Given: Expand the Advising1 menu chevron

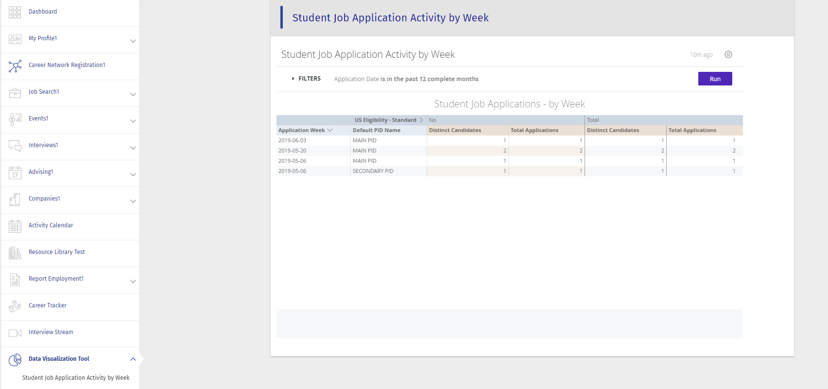Looking at the screenshot, I should pos(133,174).
